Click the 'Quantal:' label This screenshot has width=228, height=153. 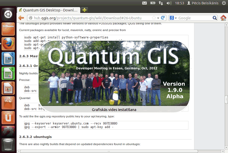click(25, 98)
